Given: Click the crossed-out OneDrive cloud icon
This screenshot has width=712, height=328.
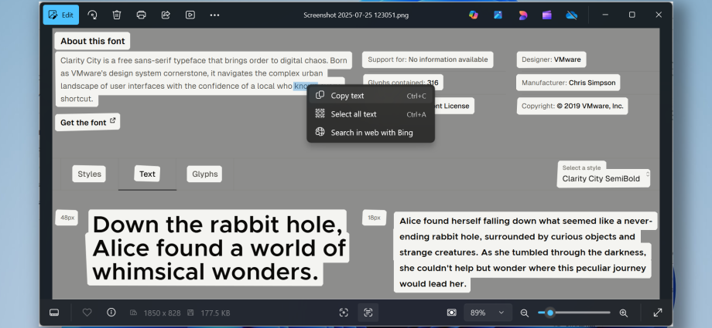Looking at the screenshot, I should tap(571, 15).
